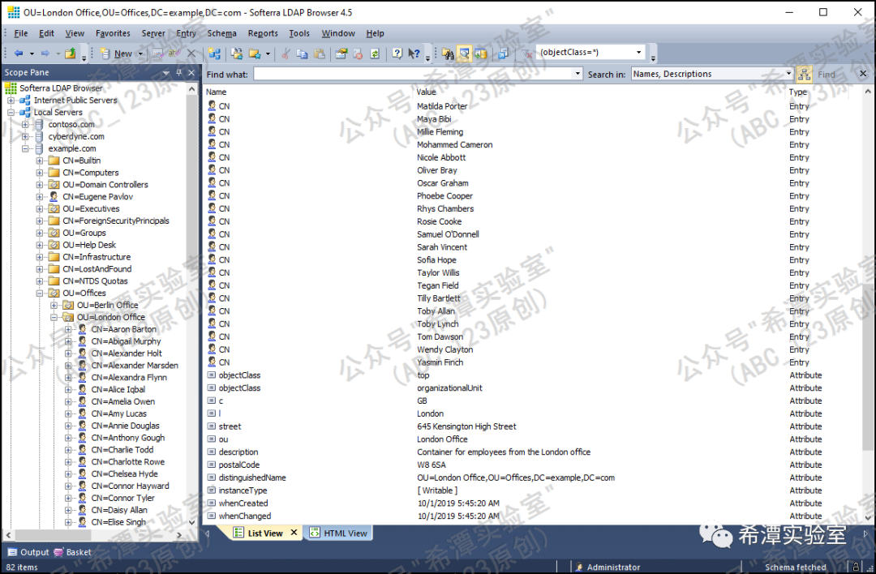
Task: Collapse the OU=London Office tree node
Action: click(x=54, y=317)
